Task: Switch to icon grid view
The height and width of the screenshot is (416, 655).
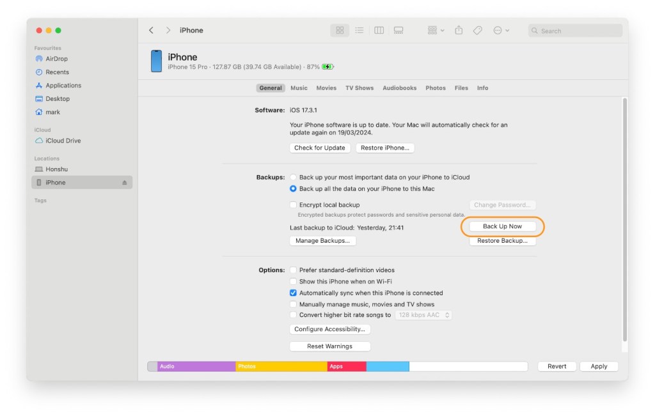Action: (340, 30)
